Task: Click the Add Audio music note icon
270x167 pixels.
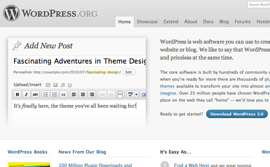Action: 63,85
